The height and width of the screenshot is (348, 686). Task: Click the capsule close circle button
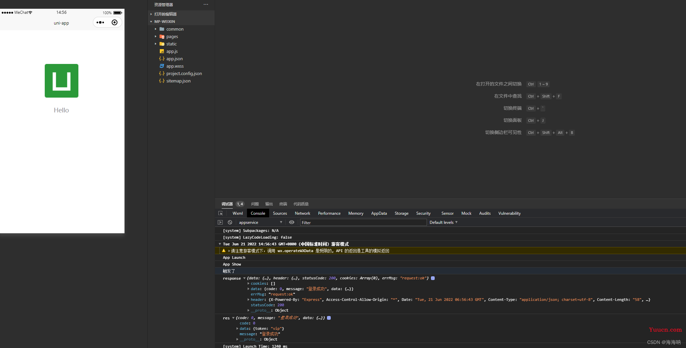click(x=114, y=23)
